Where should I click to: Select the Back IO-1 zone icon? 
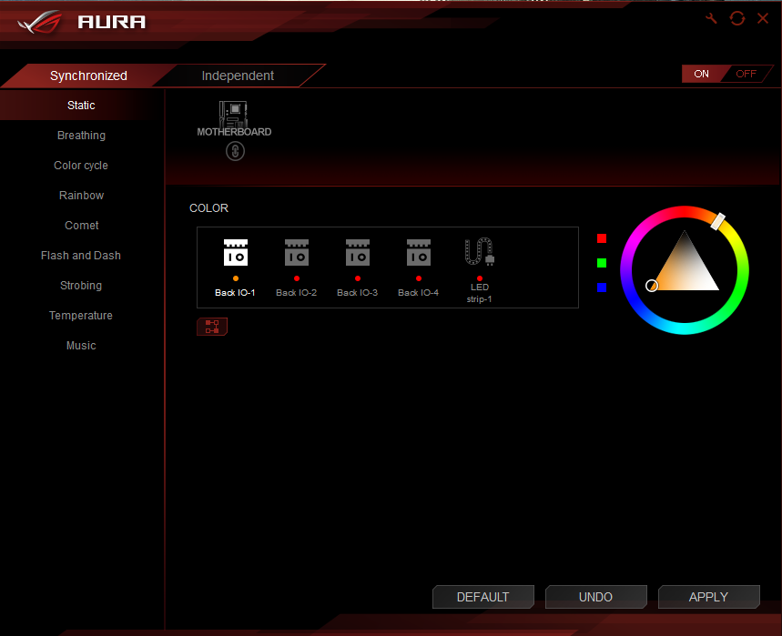tap(236, 252)
